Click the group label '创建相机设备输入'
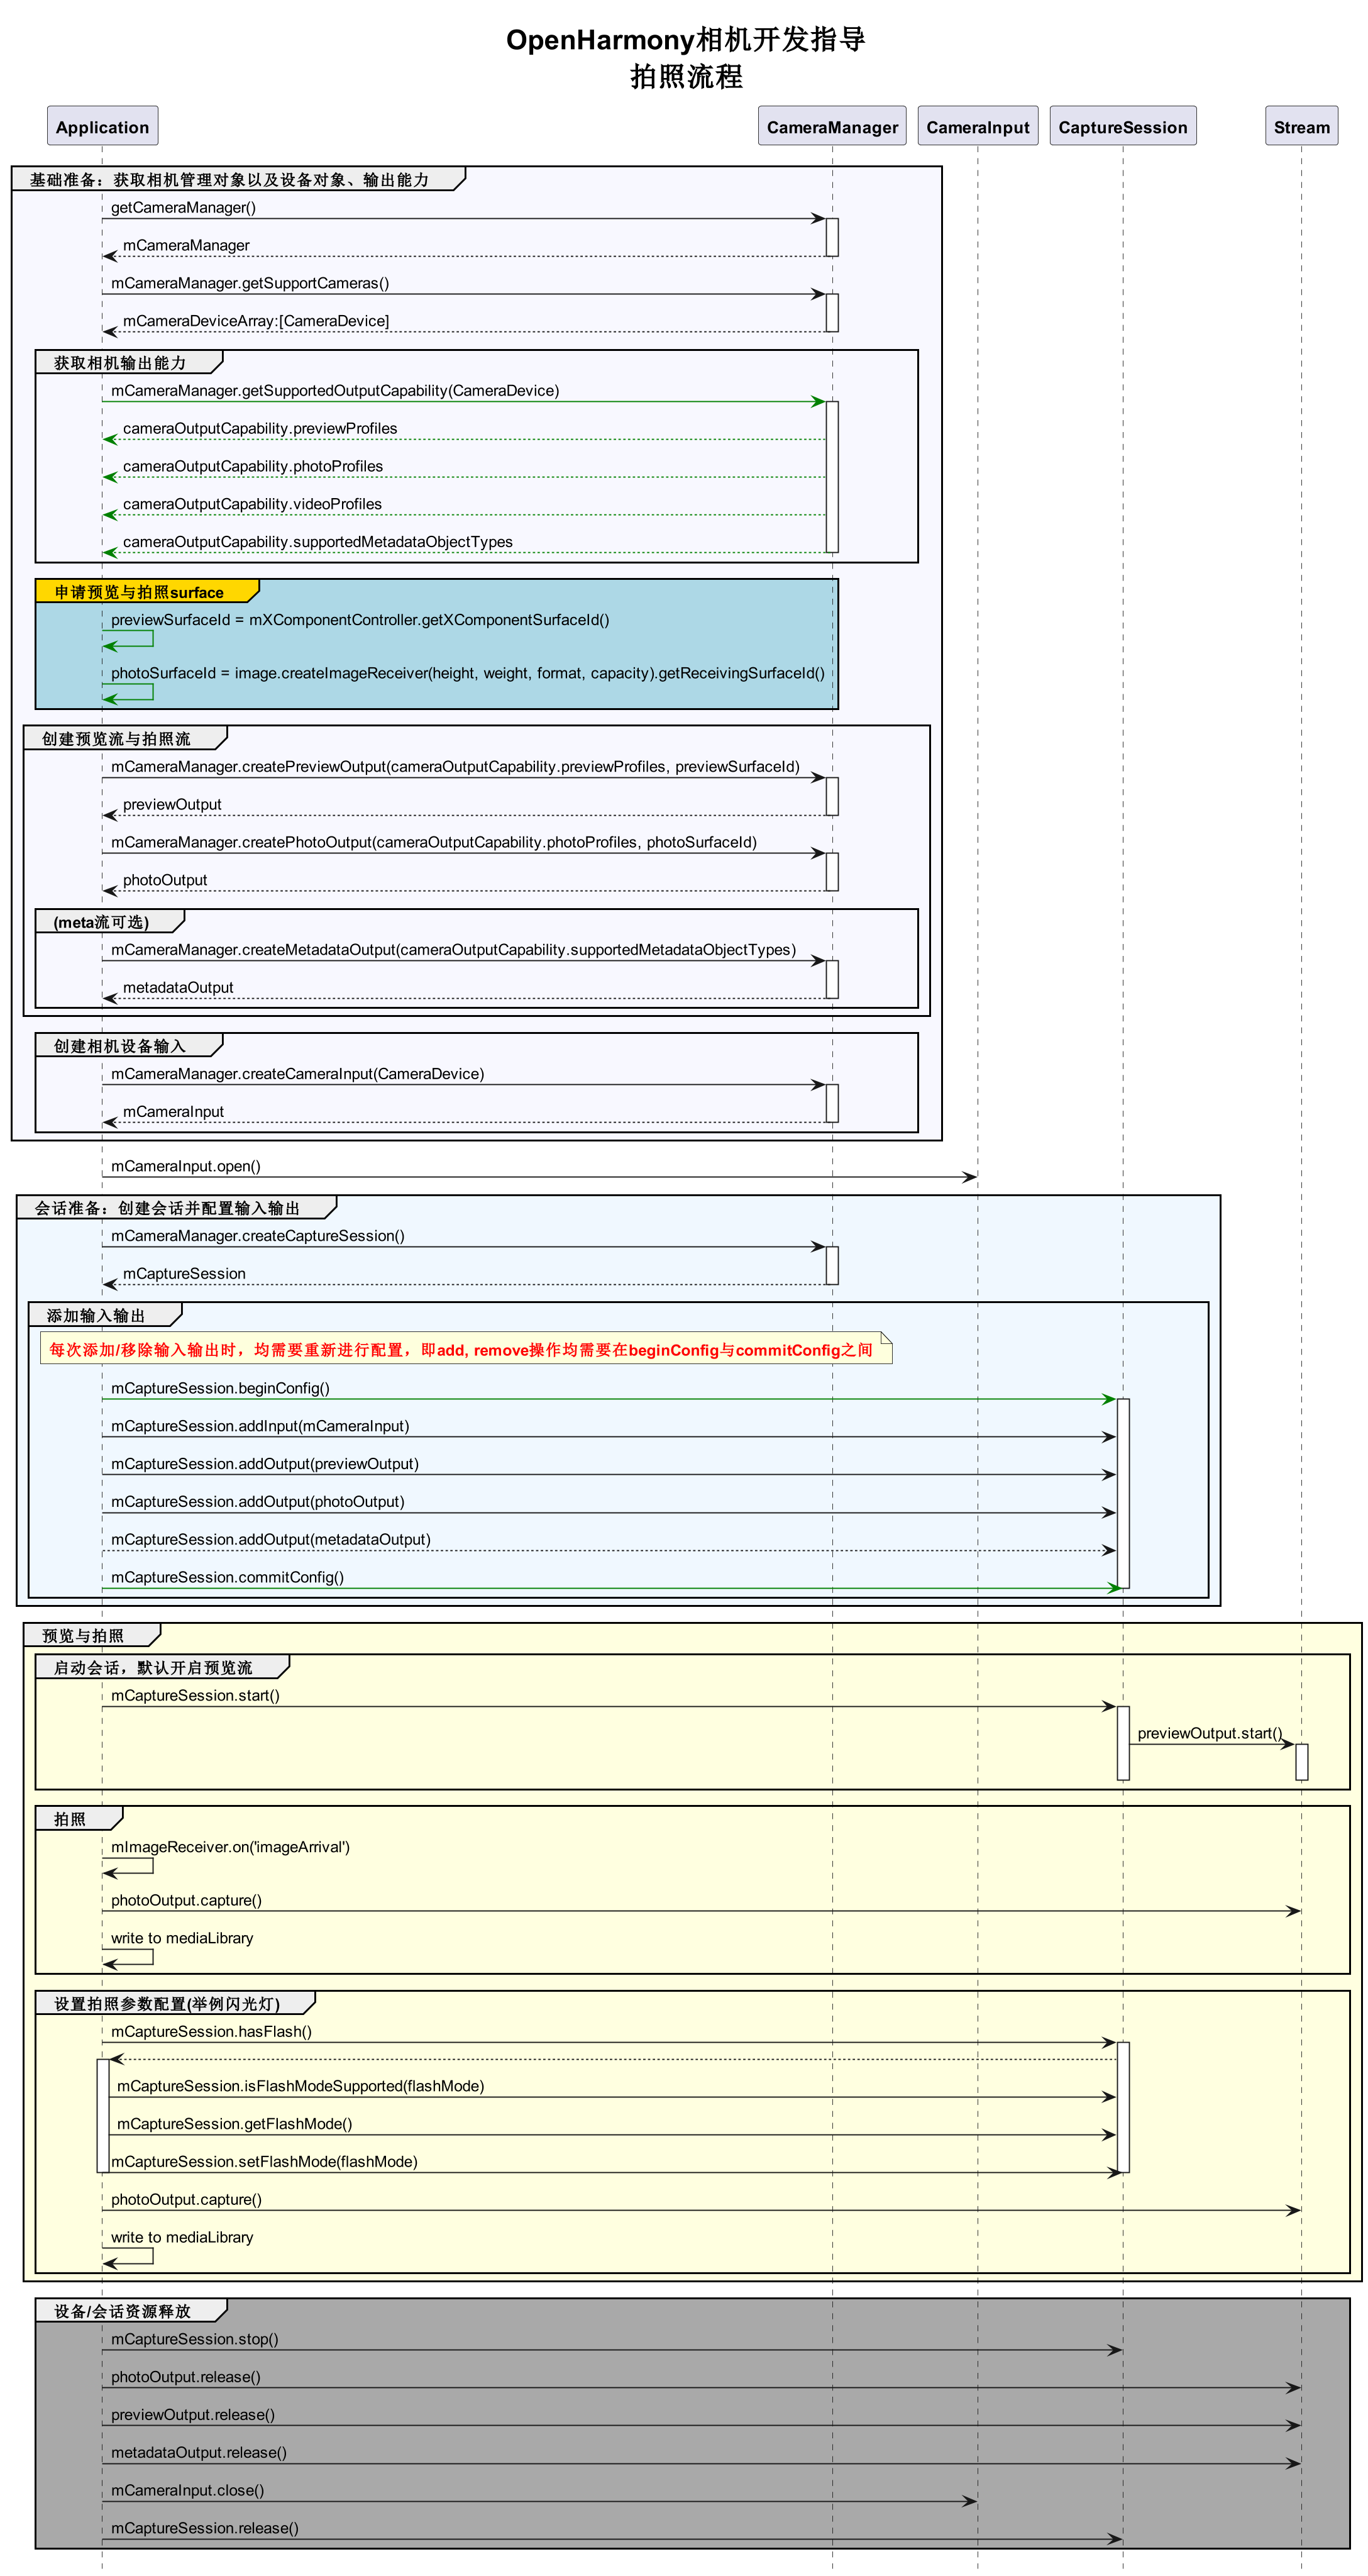This screenshot has height=2576, width=1368. tap(120, 1046)
